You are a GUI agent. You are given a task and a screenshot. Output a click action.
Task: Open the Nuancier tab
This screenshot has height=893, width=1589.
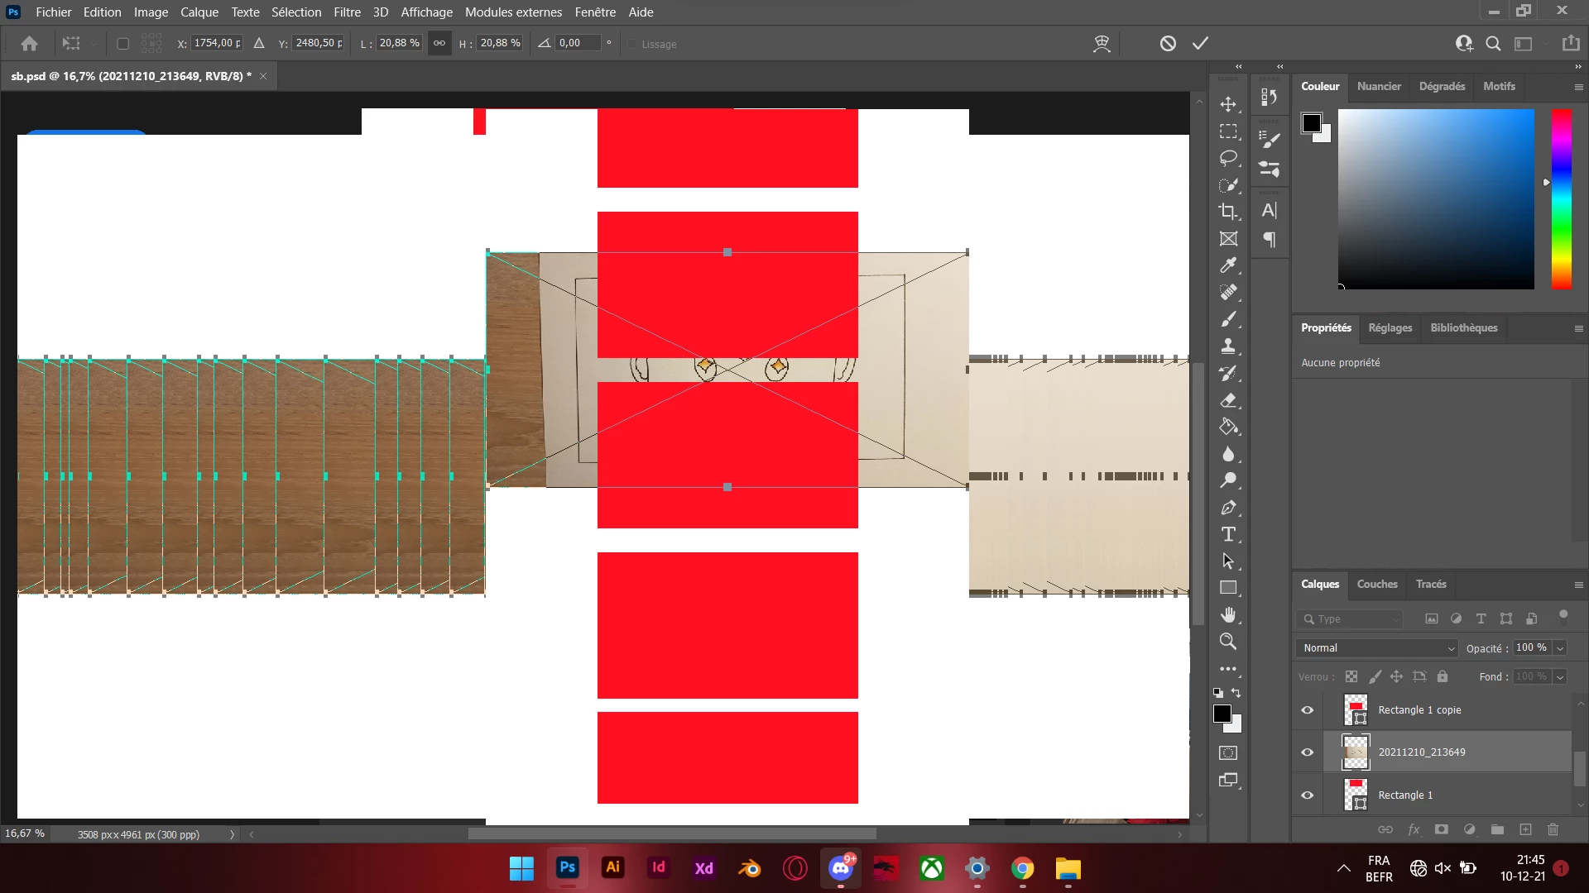tap(1379, 87)
